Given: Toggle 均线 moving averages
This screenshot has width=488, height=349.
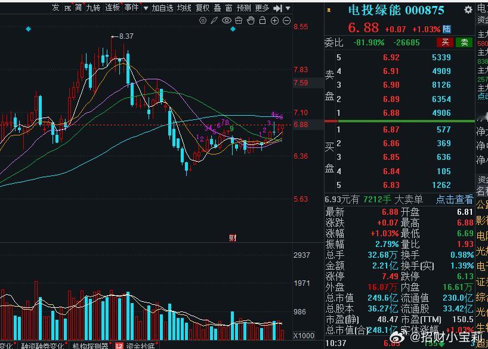Looking at the screenshot, I should [x=184, y=8].
